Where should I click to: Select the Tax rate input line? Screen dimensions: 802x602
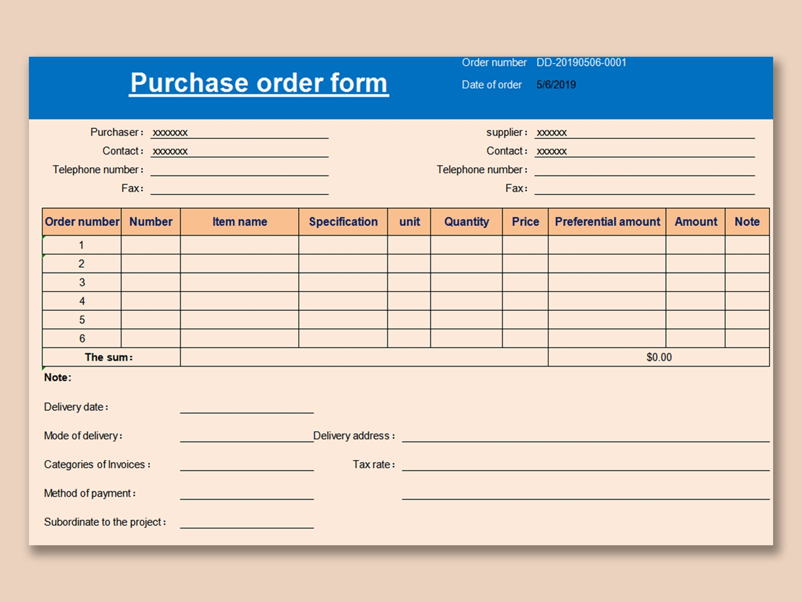pyautogui.click(x=585, y=464)
